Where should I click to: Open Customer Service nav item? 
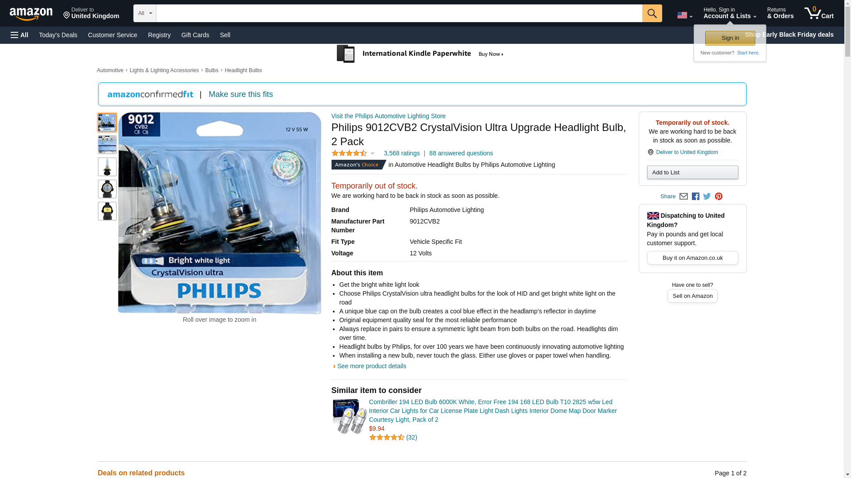[113, 35]
